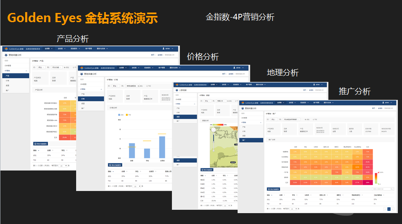Click search magnifier icon in 推广分析 window
402x224 pixels.
click(x=392, y=189)
